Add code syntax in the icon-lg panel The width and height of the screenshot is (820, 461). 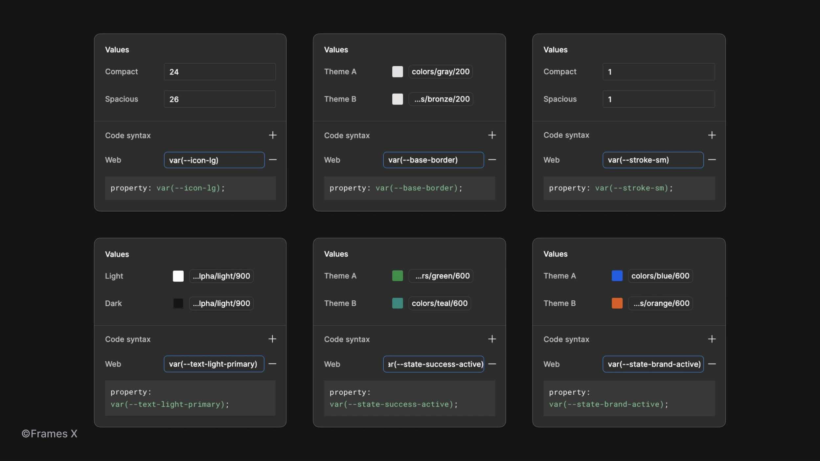click(x=273, y=135)
